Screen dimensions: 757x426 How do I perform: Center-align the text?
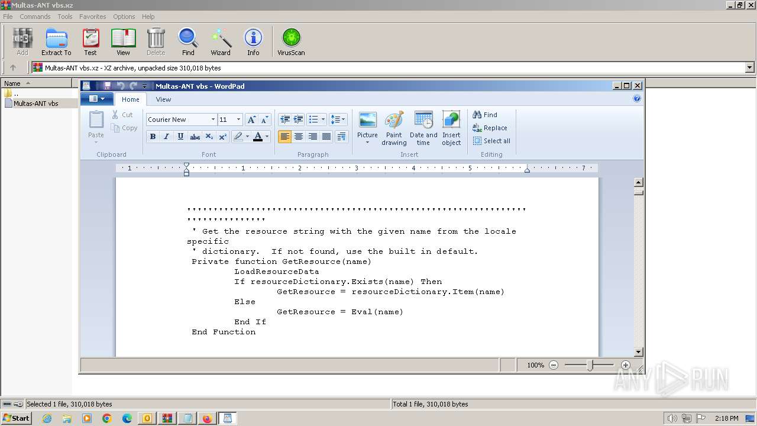point(299,137)
